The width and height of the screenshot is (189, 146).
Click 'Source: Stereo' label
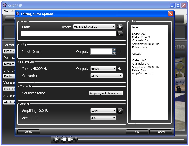pos(34,93)
